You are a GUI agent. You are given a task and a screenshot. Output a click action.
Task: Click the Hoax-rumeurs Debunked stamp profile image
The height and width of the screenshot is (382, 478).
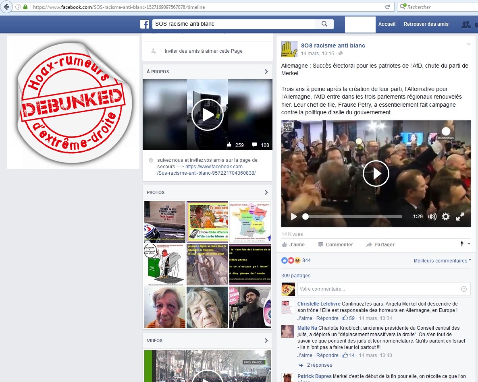73,102
